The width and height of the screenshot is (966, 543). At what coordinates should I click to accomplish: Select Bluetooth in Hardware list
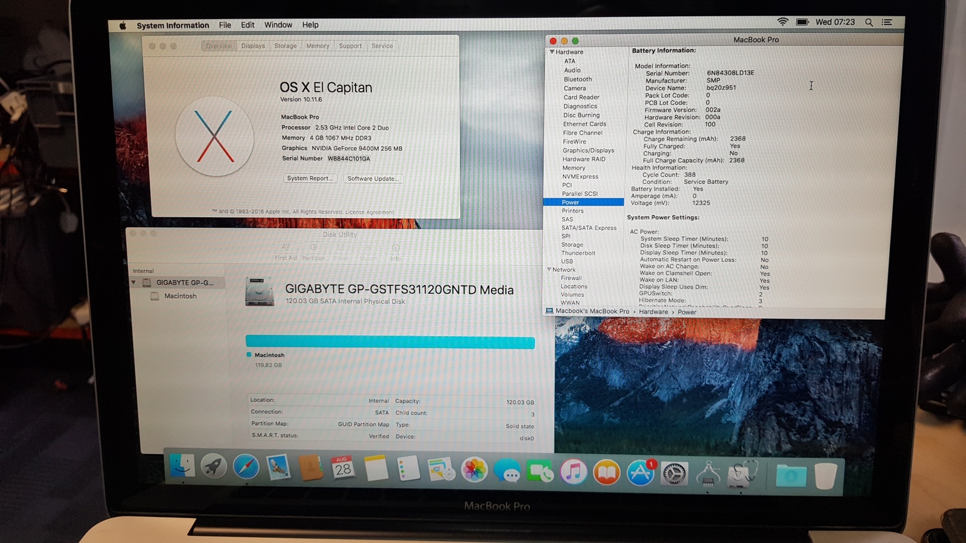[578, 79]
